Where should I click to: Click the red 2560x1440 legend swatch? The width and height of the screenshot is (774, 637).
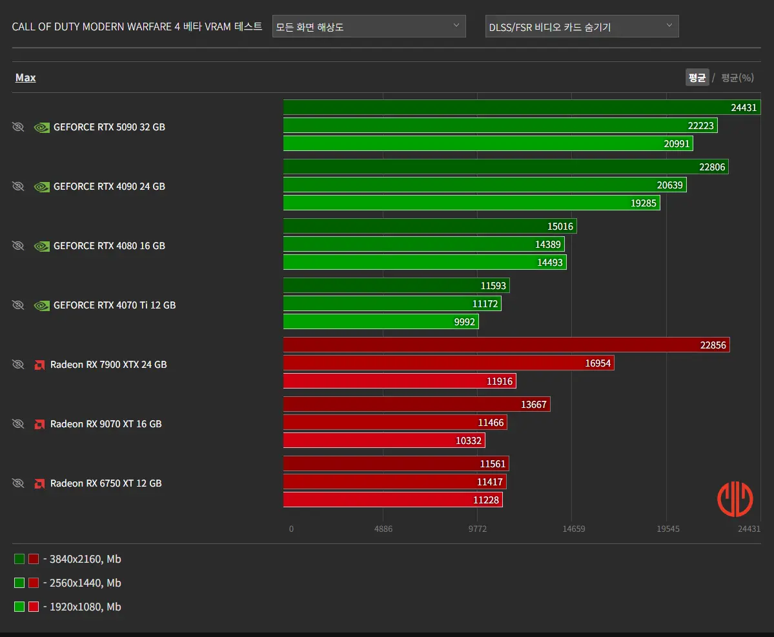click(x=34, y=583)
